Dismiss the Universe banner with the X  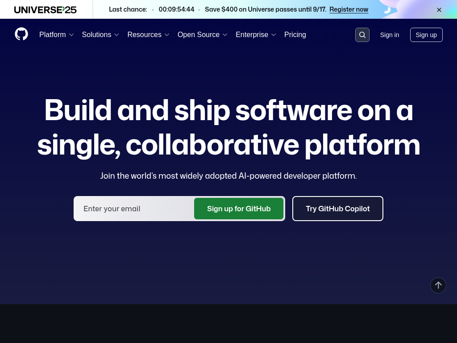pyautogui.click(x=439, y=10)
